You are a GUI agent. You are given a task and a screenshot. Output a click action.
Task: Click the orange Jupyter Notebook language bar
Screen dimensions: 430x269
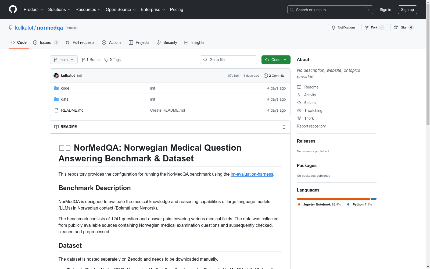point(334,199)
